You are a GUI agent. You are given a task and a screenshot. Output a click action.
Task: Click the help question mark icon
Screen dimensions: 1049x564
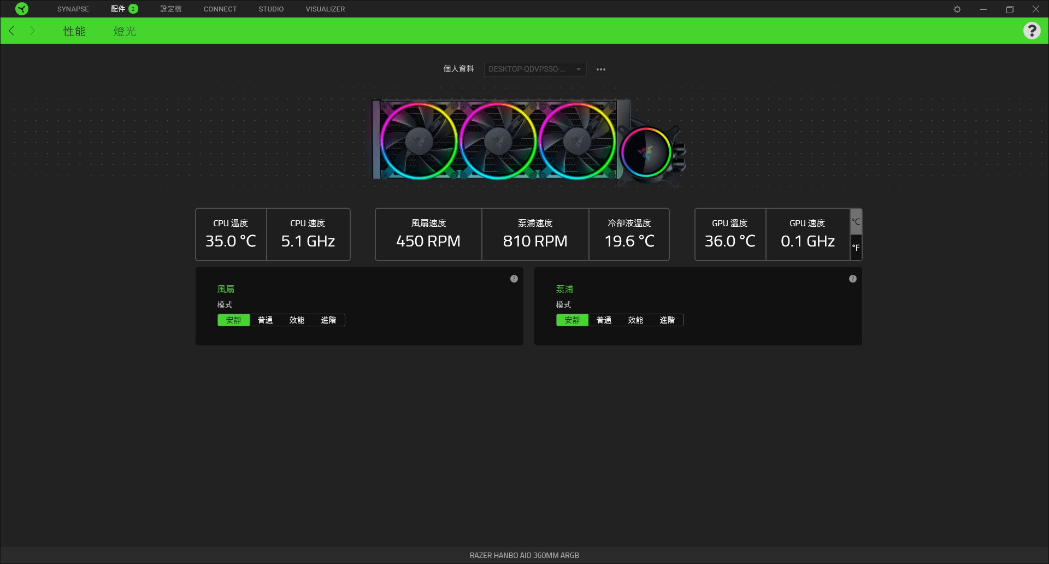tap(1032, 31)
